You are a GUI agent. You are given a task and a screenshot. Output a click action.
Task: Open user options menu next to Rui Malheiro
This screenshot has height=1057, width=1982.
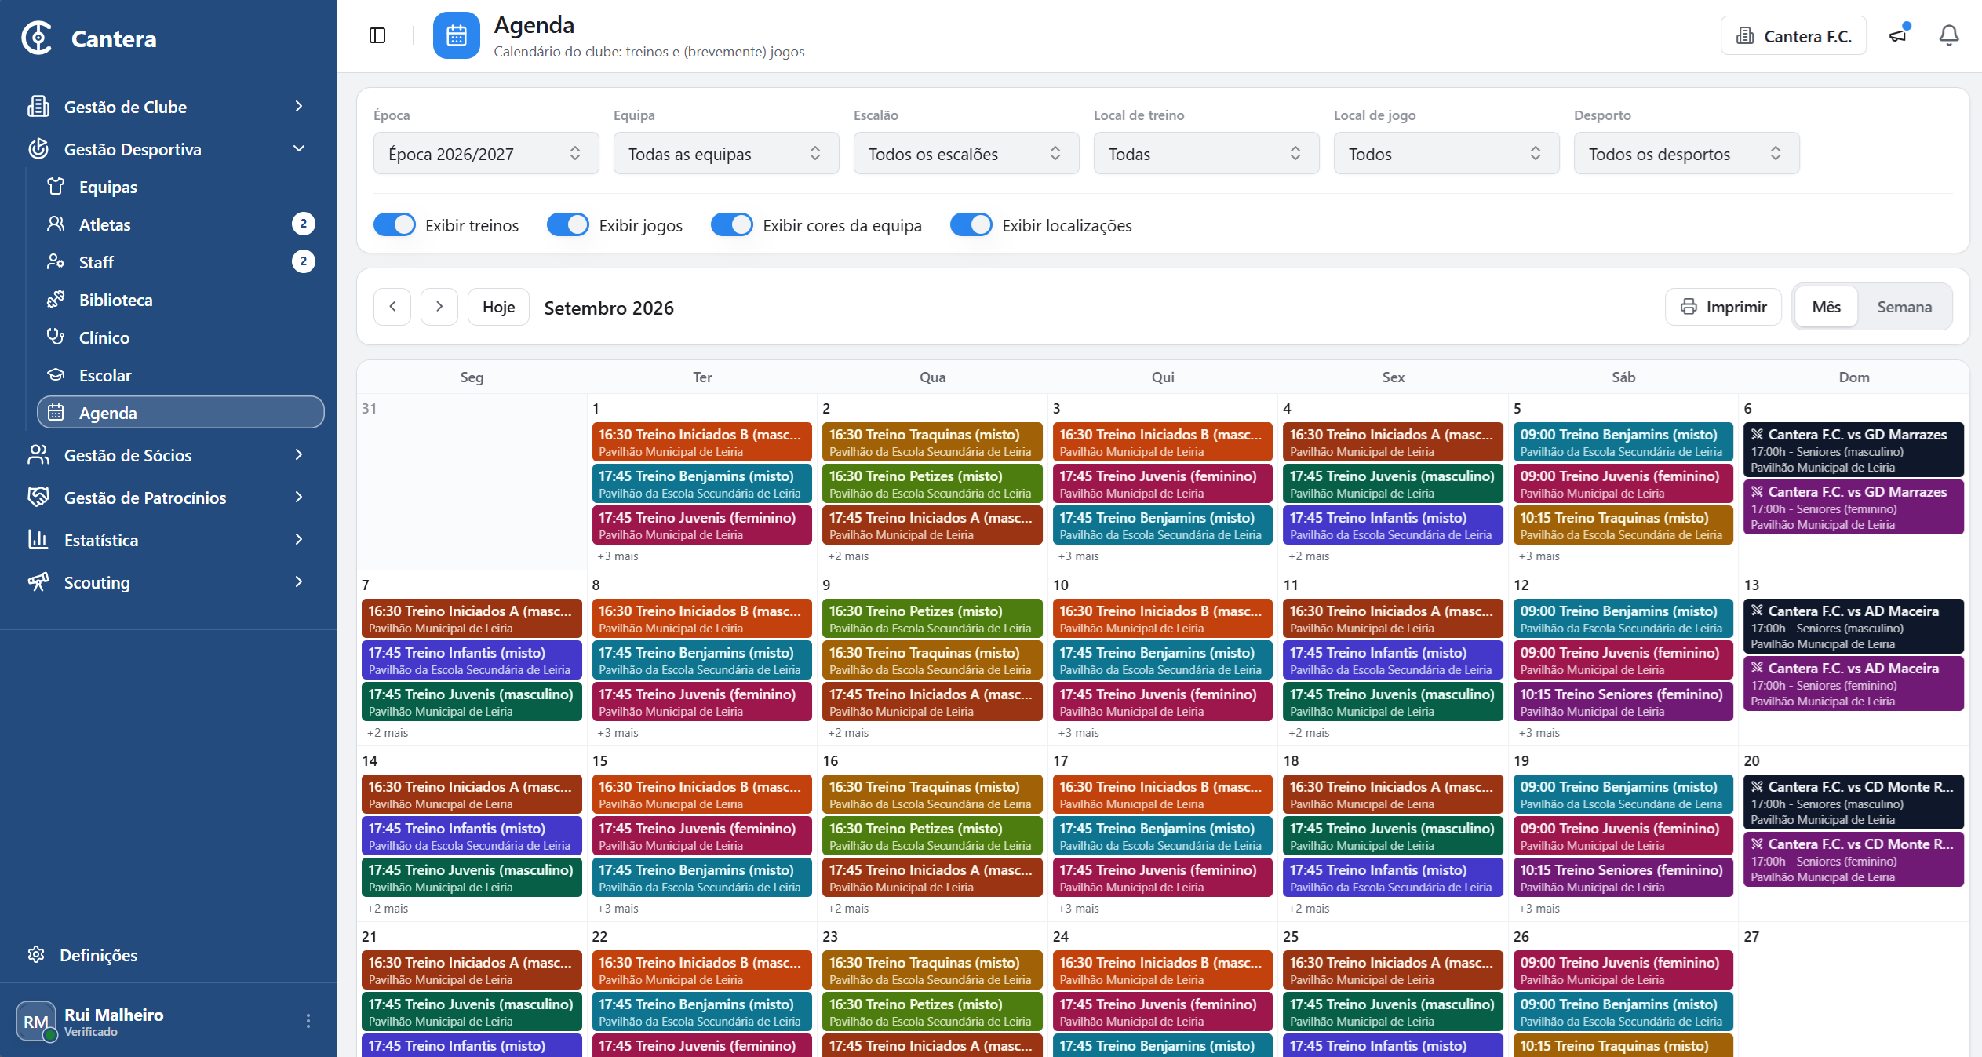click(x=308, y=1020)
